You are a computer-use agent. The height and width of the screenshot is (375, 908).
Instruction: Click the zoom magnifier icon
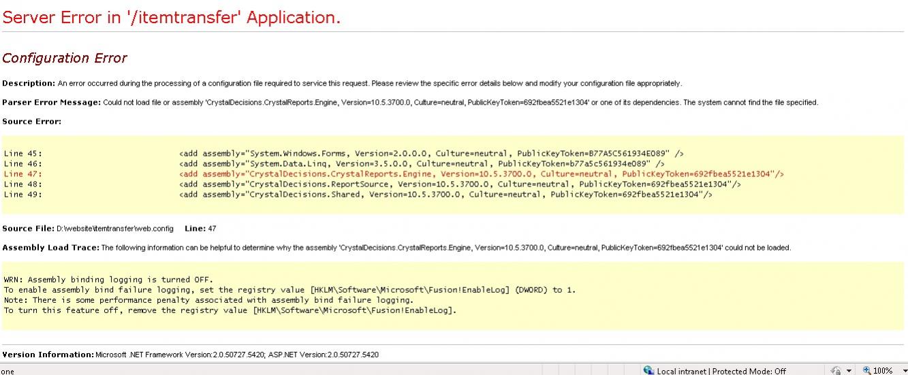(867, 371)
